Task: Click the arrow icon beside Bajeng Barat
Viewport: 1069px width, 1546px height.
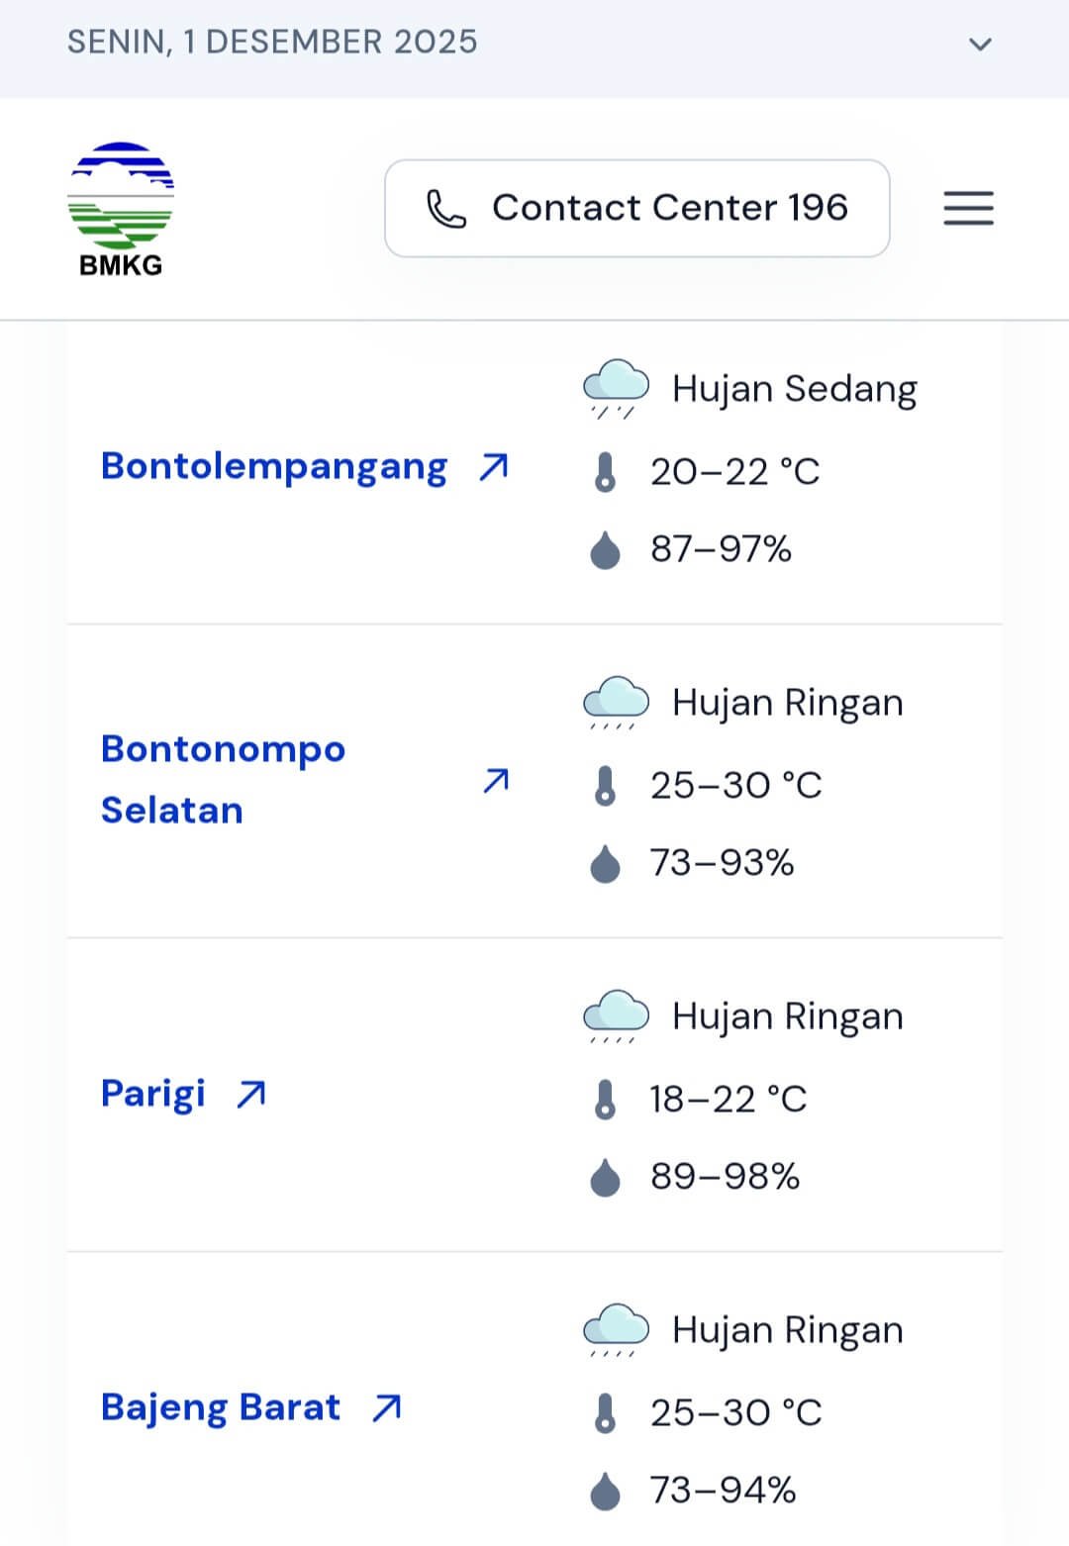Action: click(387, 1407)
